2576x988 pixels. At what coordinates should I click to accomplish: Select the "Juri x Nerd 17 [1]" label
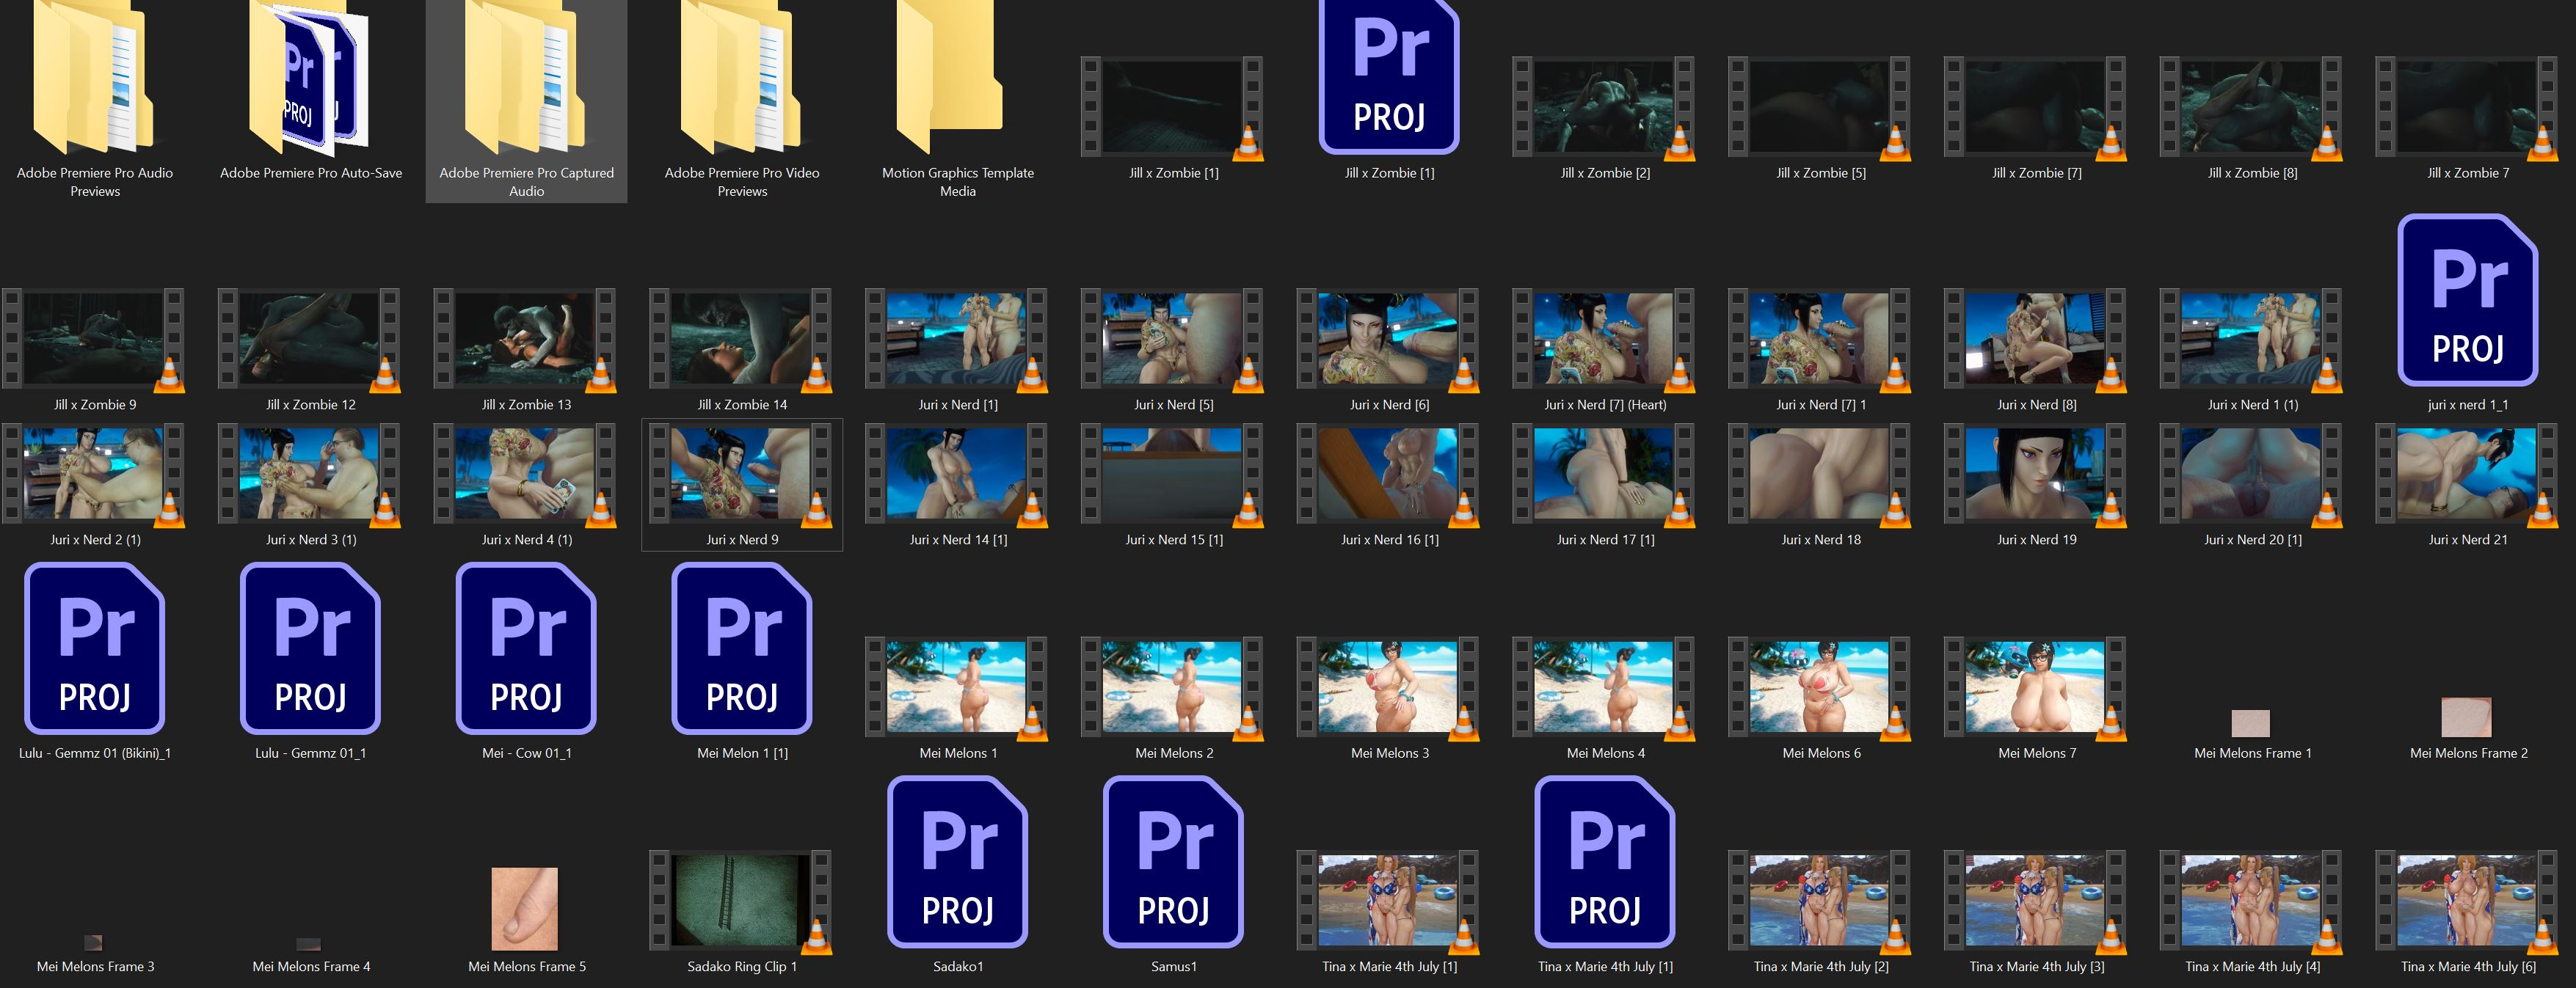click(1605, 539)
